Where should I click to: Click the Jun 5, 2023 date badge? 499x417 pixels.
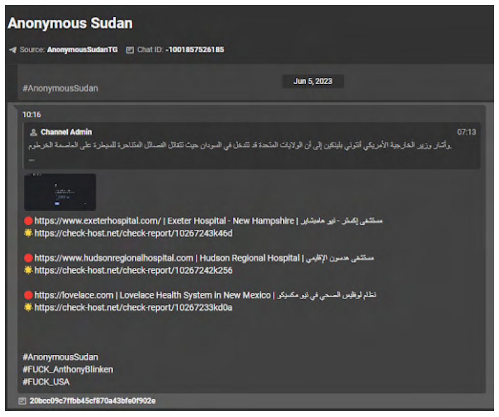[313, 82]
